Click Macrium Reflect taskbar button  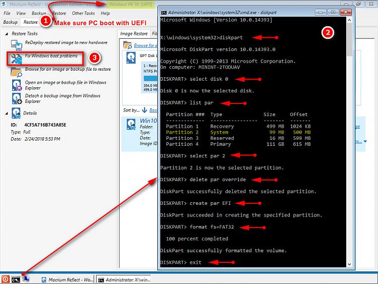(x=68, y=279)
